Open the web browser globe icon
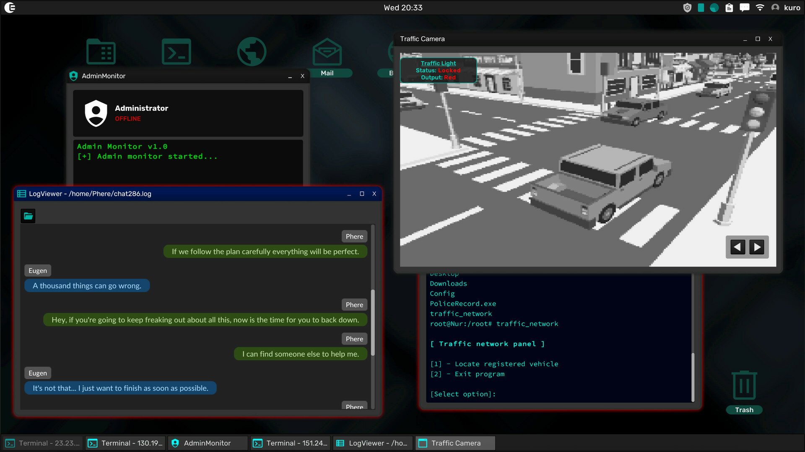This screenshot has width=805, height=452. [x=252, y=51]
